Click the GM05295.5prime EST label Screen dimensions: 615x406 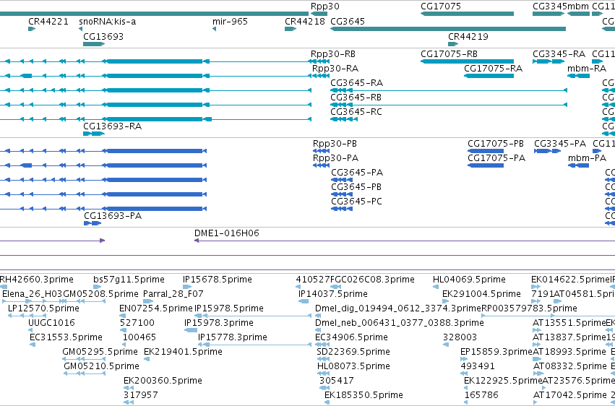click(x=100, y=353)
